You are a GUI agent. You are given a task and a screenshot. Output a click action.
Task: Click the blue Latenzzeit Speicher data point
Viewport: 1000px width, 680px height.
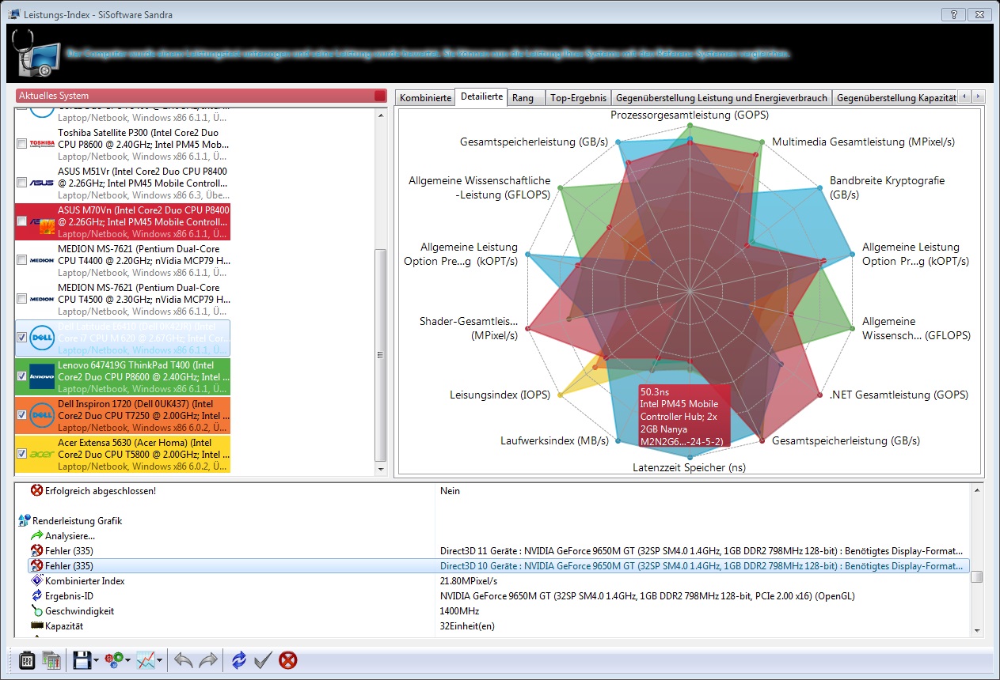pos(690,457)
